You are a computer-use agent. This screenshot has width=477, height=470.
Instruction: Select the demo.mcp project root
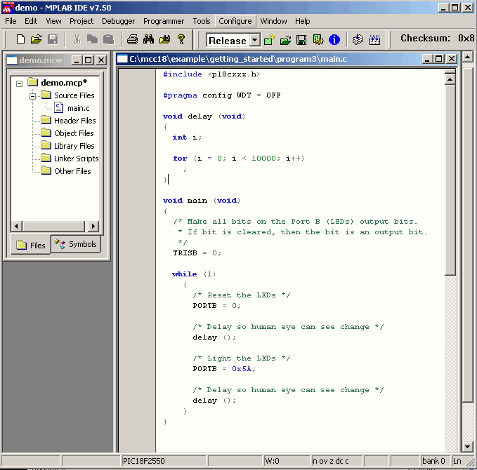(64, 83)
